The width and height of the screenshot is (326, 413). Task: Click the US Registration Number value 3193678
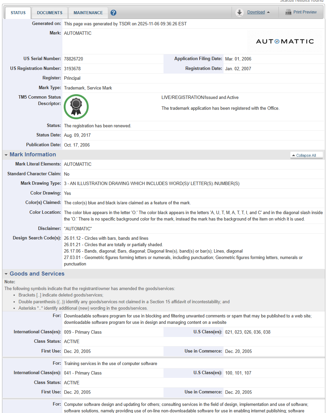coord(72,69)
